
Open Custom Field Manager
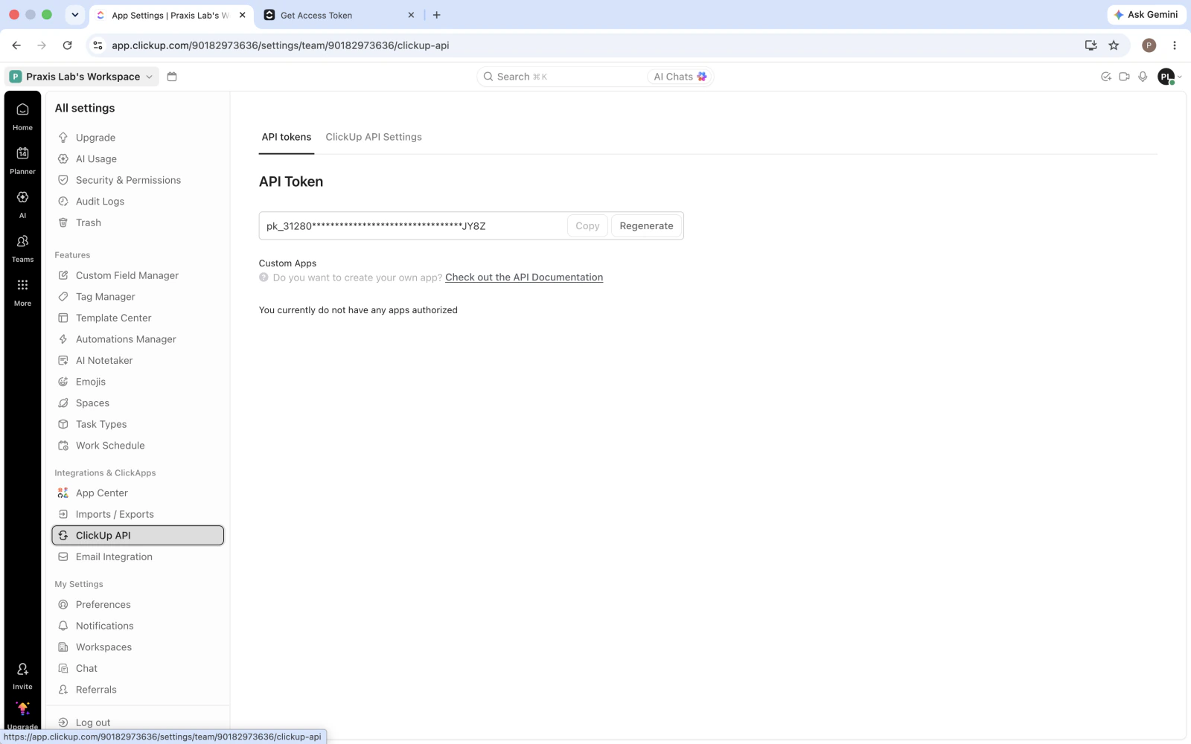coord(137,275)
